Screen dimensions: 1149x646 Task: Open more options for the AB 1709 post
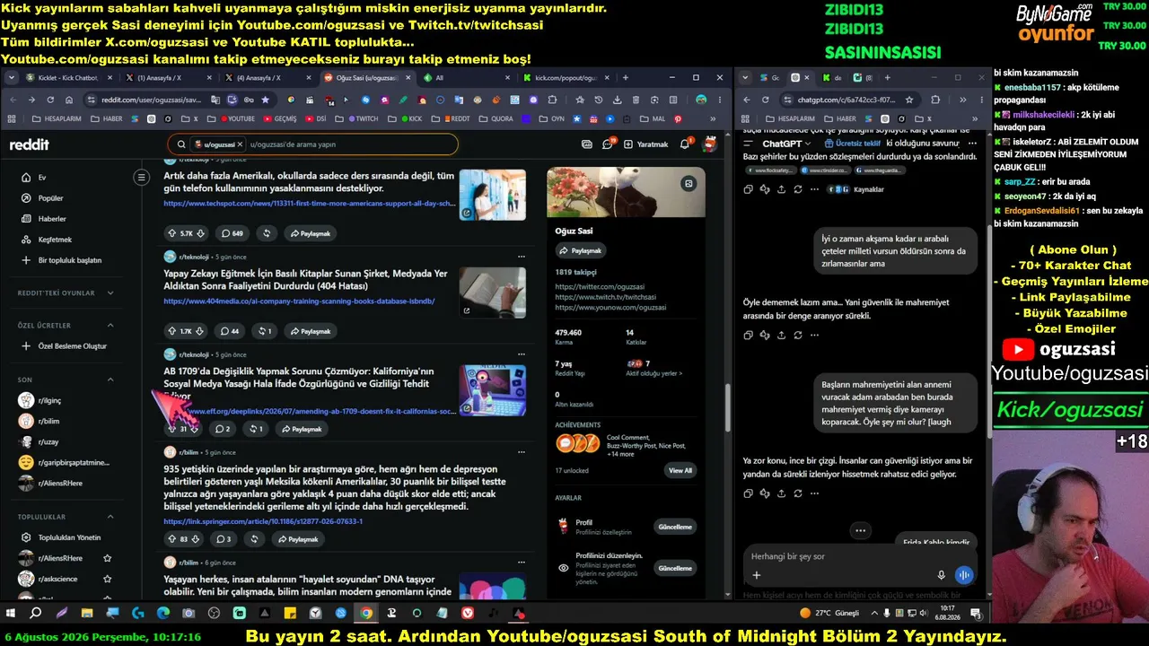(521, 354)
